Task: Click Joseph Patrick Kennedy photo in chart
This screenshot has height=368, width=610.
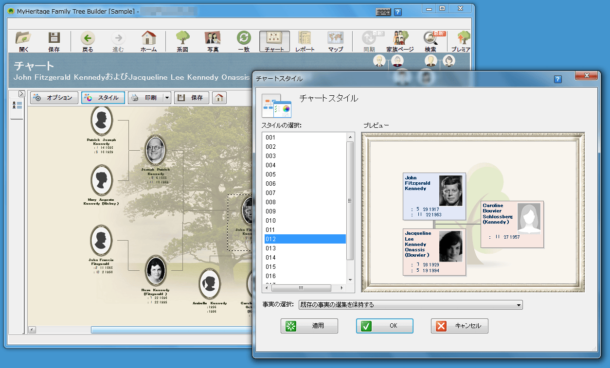Action: 156,150
